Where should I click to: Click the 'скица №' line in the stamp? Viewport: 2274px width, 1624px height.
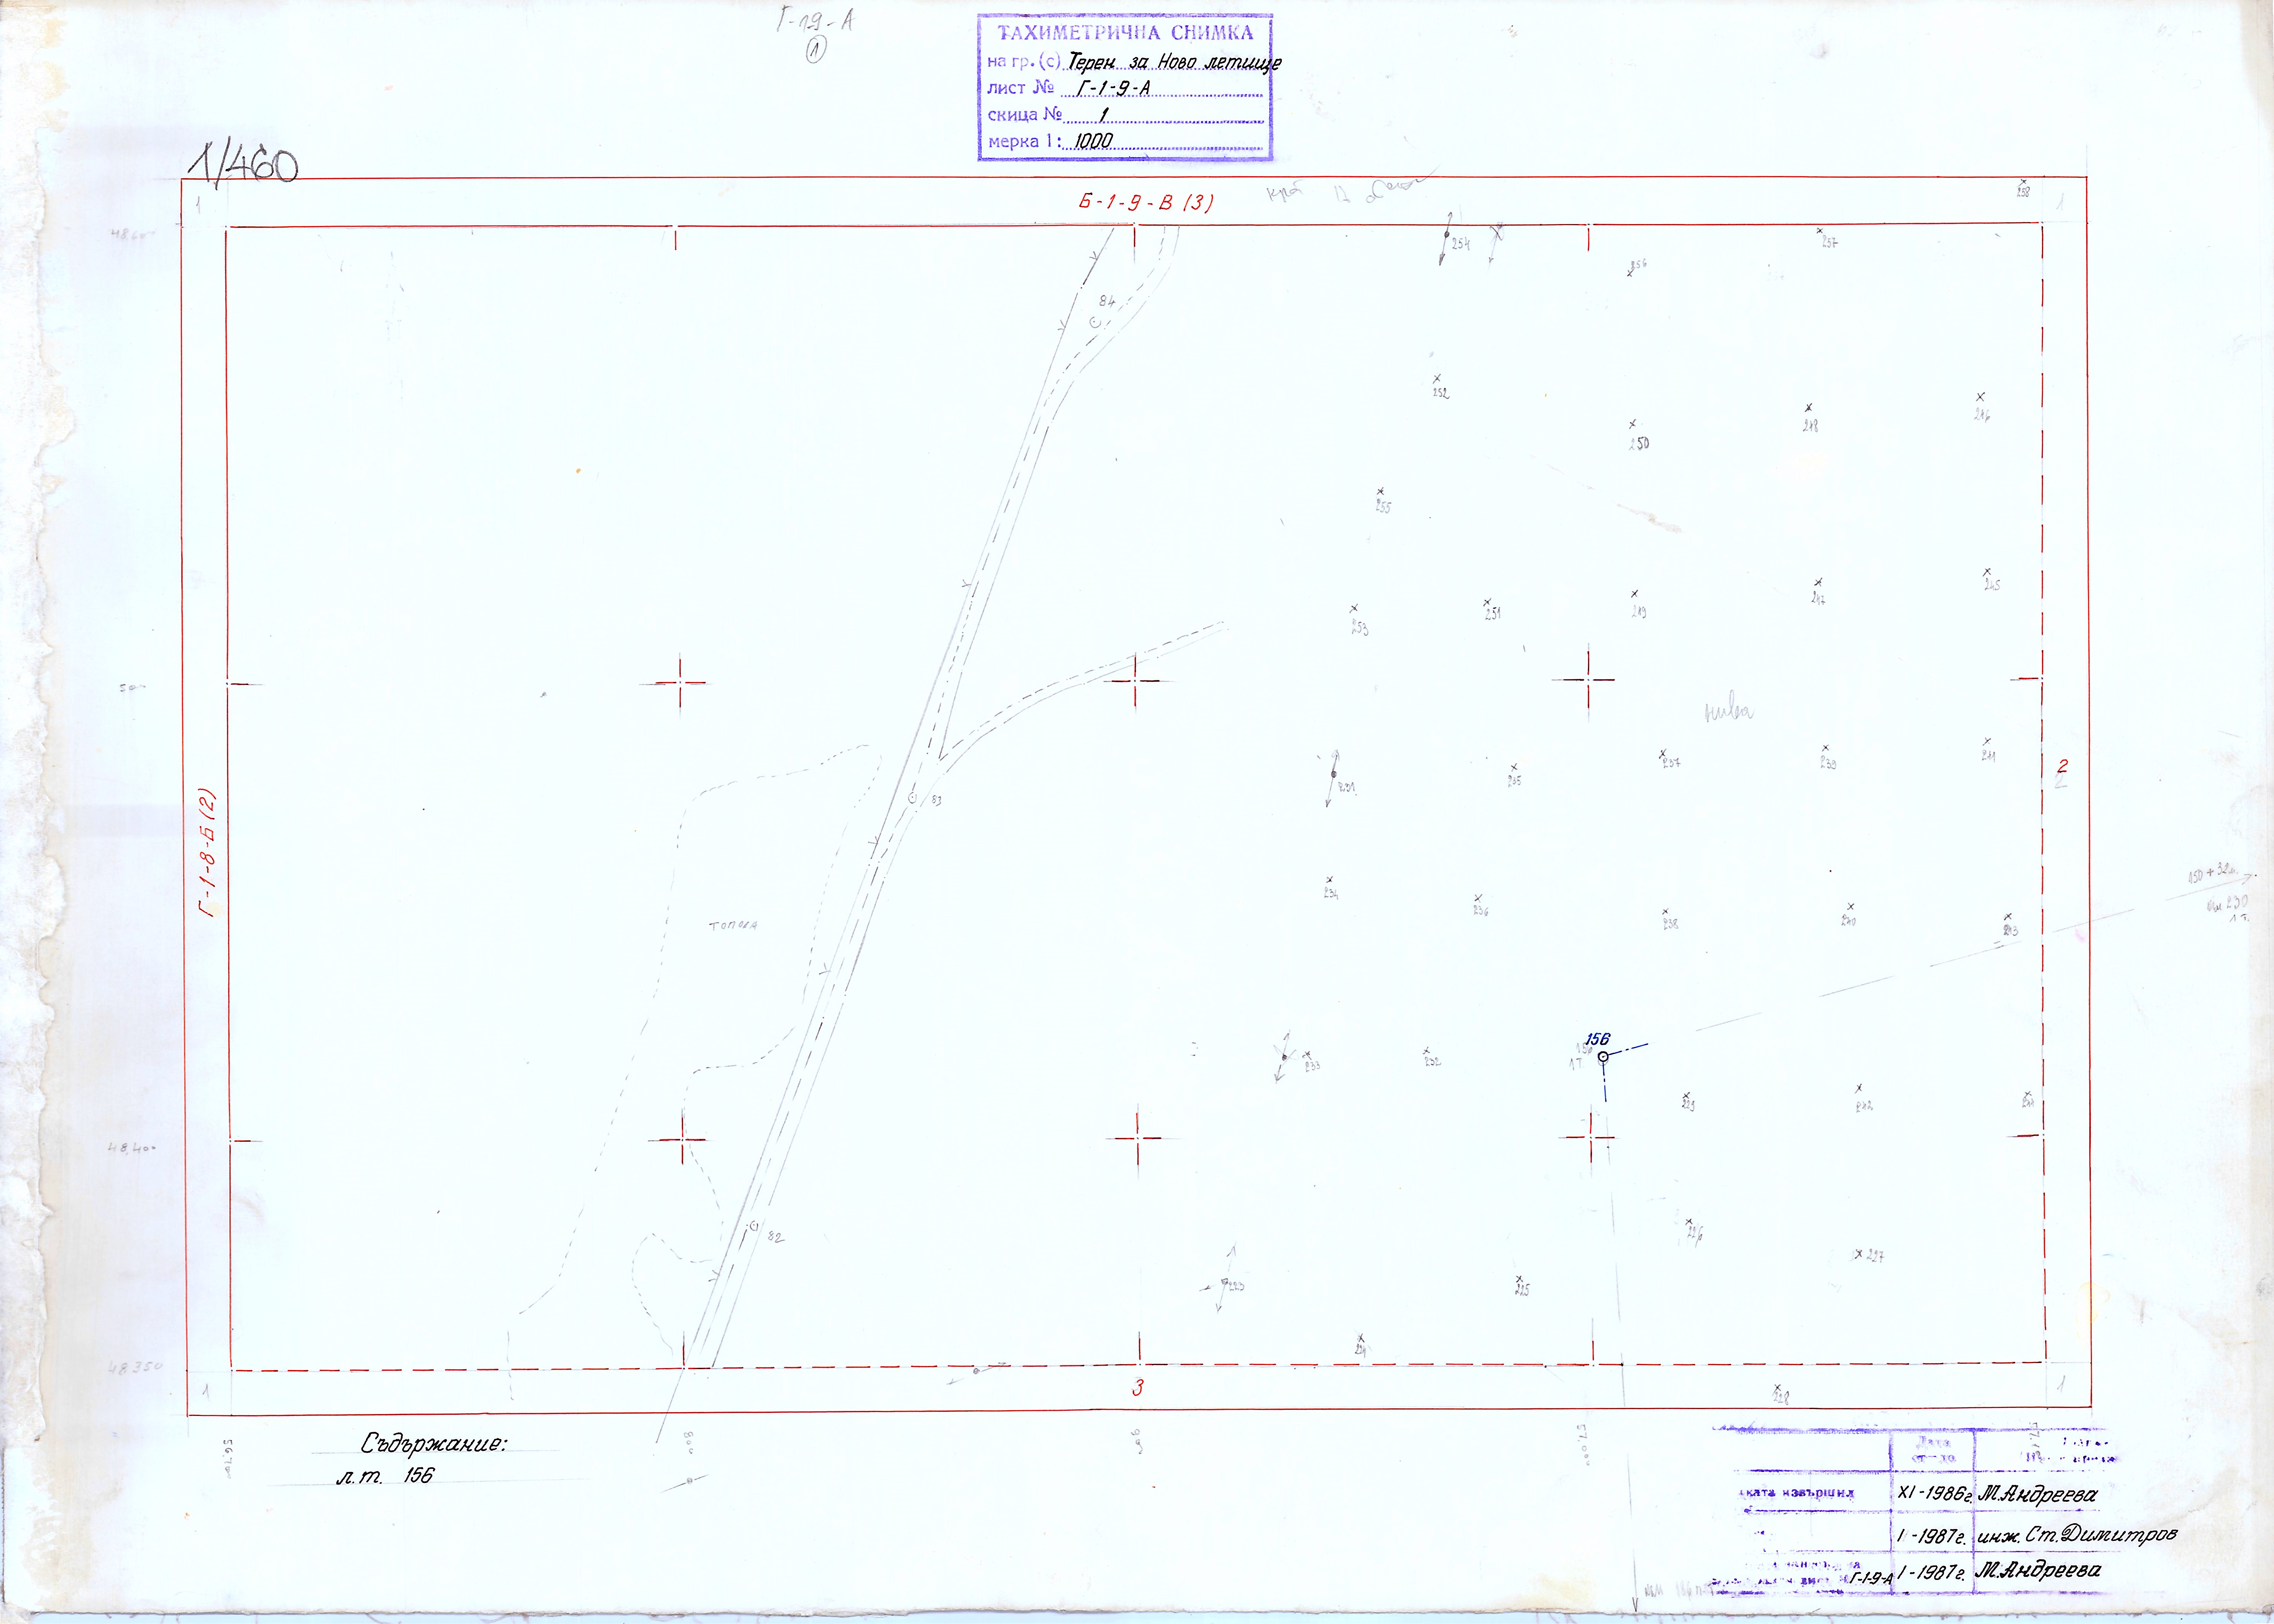(1125, 115)
